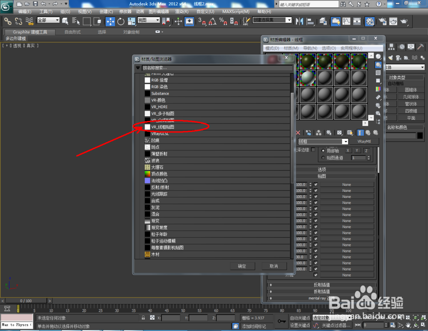Toggle 3D Snaps in toolbar
428x331 pixels.
pyautogui.click(x=202, y=21)
